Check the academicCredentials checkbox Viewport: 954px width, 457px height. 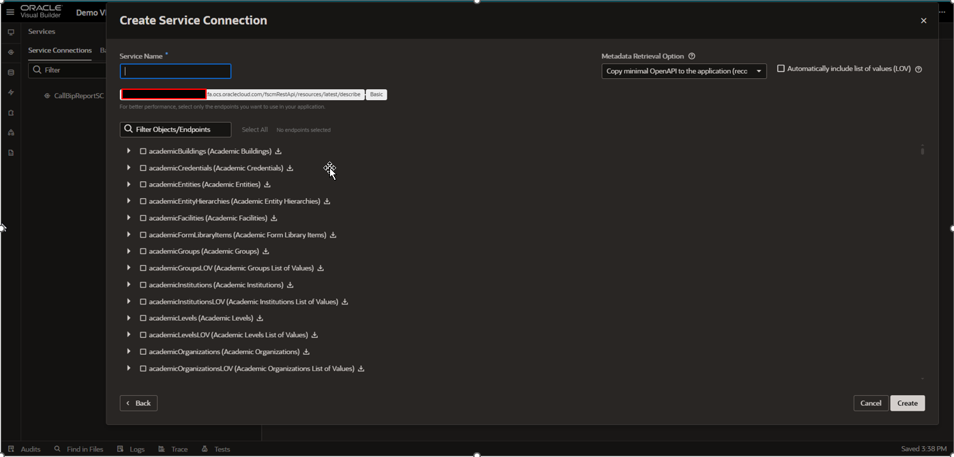click(x=143, y=168)
